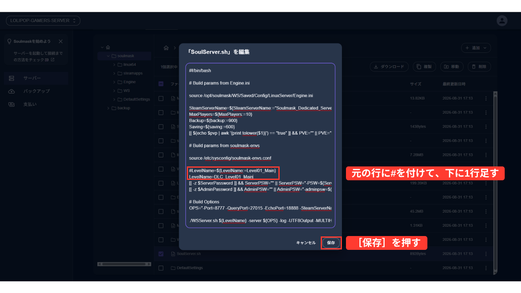This screenshot has width=521, height=293.
Task: Open the options menu for the 892Bytes row
Action: pos(486,254)
